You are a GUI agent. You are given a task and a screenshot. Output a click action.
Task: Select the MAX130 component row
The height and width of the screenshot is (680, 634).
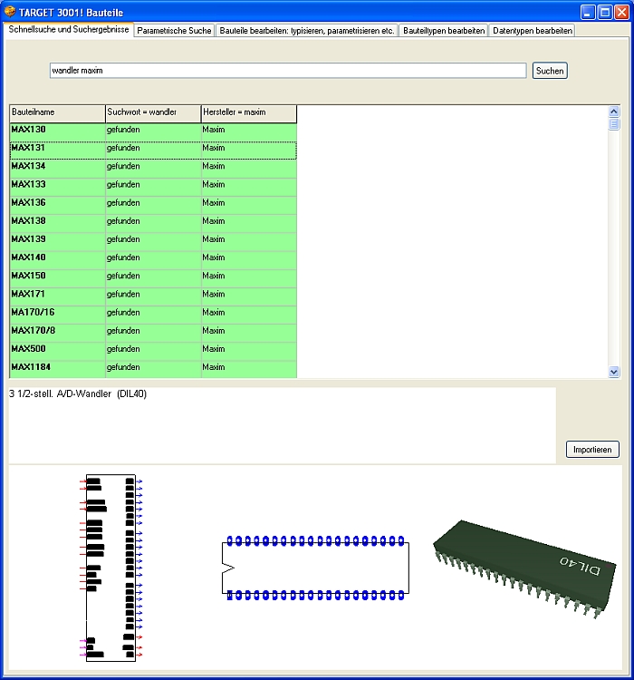tap(57, 131)
